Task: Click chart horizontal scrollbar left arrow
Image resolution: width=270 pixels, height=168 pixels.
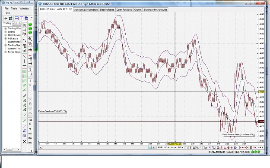Action: click(40, 147)
